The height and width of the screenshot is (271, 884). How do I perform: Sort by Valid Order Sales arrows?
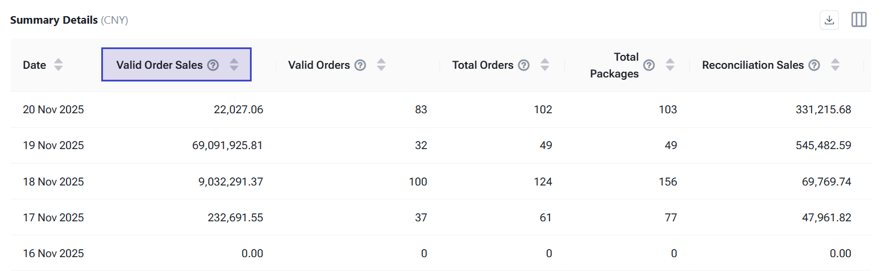234,65
